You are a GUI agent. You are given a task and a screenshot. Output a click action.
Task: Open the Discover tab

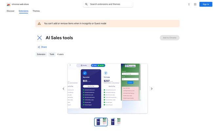[x=10, y=11]
